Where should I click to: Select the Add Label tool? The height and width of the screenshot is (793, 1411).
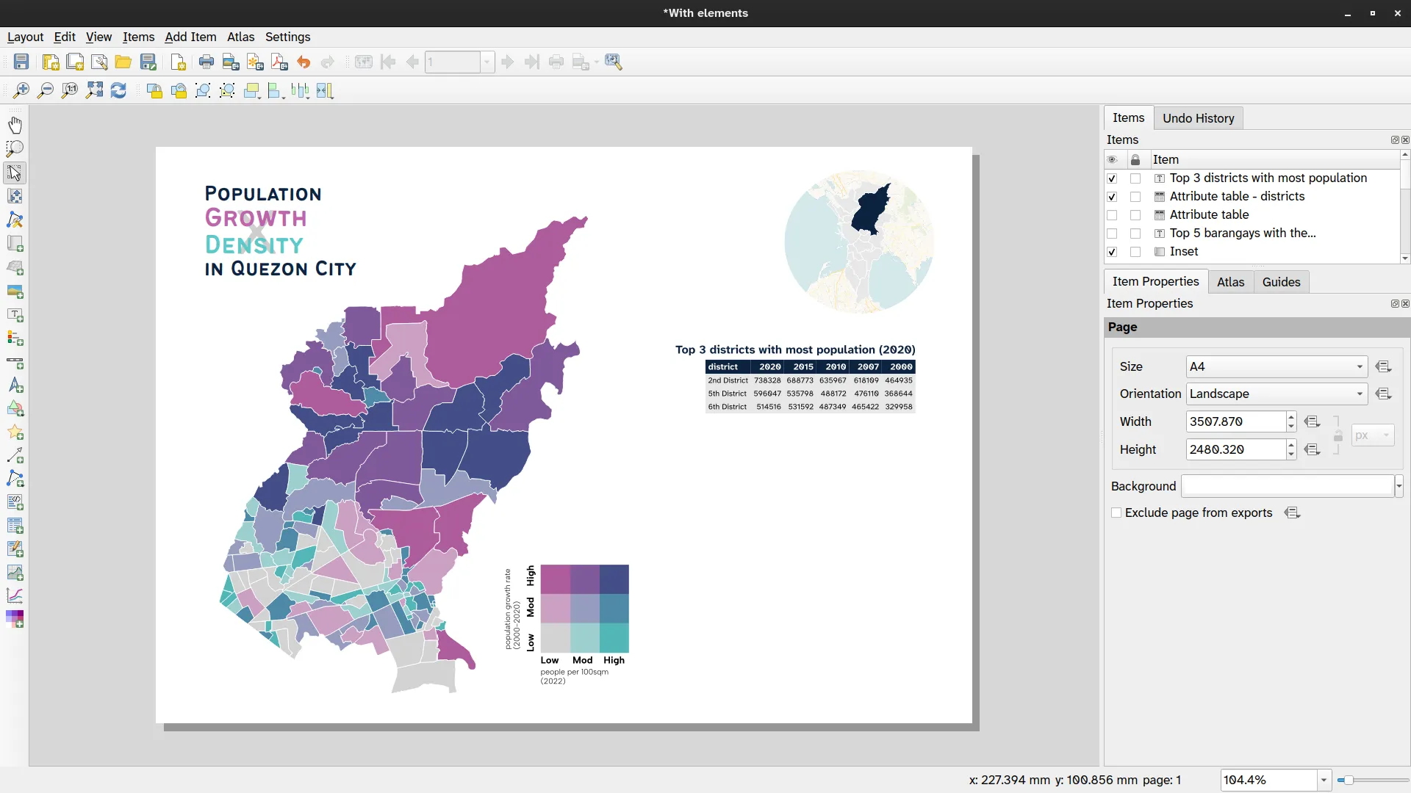tap(15, 315)
